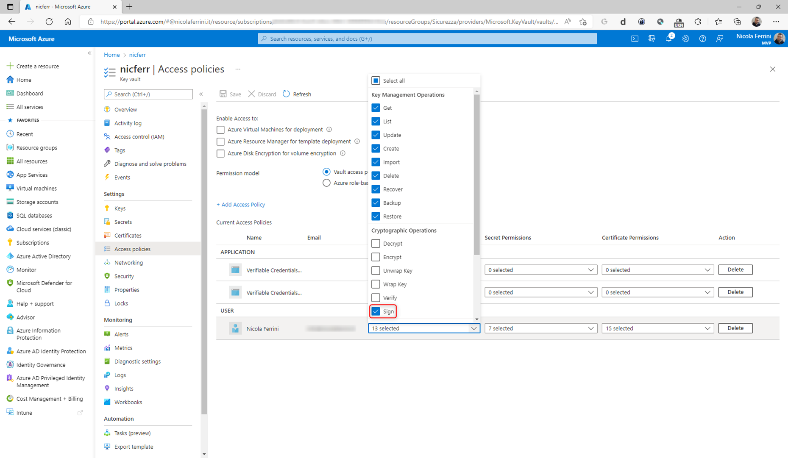This screenshot has height=458, width=788.
Task: Close the Access policies blade
Action: [x=773, y=69]
